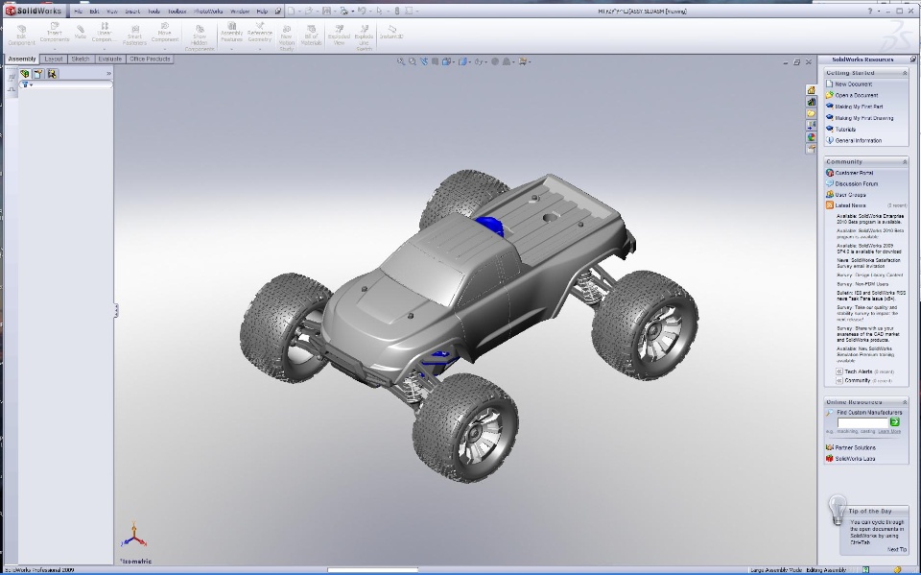
Task: Switch to the Layout tab
Action: (54, 59)
